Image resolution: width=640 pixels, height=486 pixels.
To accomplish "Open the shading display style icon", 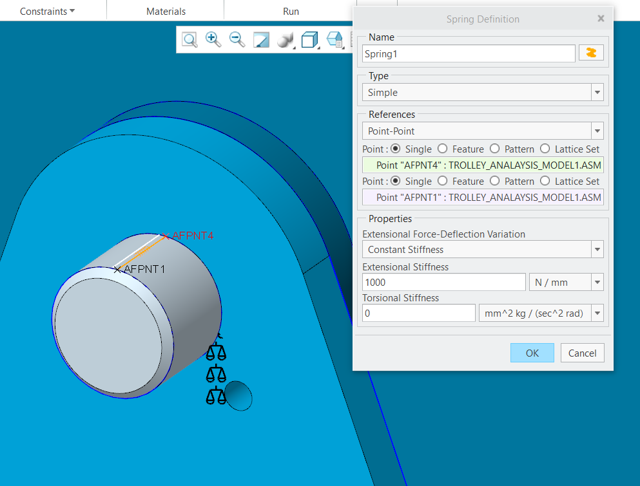I will pyautogui.click(x=286, y=39).
